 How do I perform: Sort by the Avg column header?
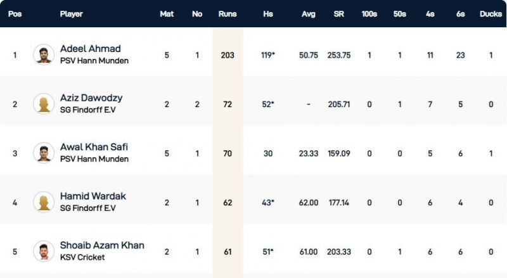point(307,14)
